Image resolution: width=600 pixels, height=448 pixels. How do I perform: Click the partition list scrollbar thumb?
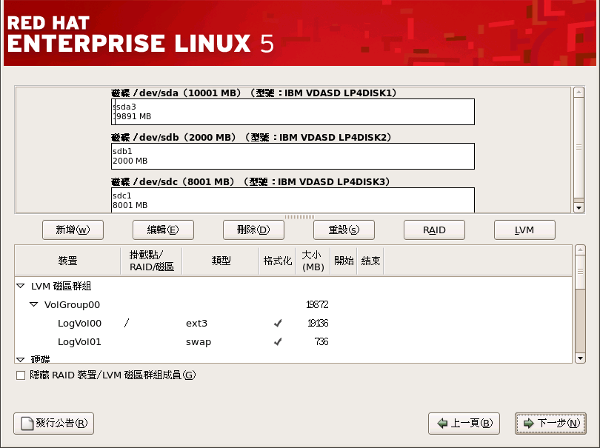580,272
